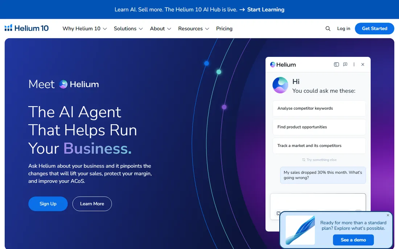
Task: Expand the Why Helium 10 menu
Action: point(85,29)
